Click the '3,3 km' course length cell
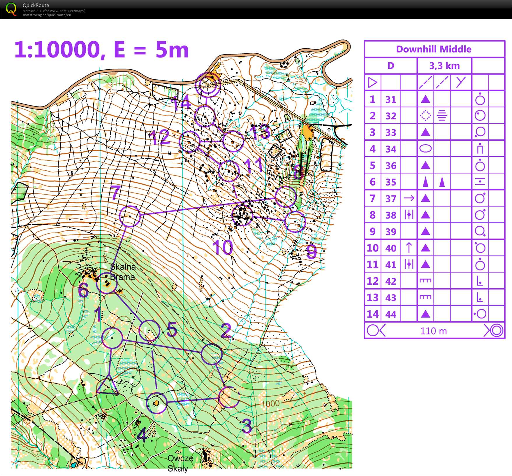The height and width of the screenshot is (476, 512). click(444, 66)
